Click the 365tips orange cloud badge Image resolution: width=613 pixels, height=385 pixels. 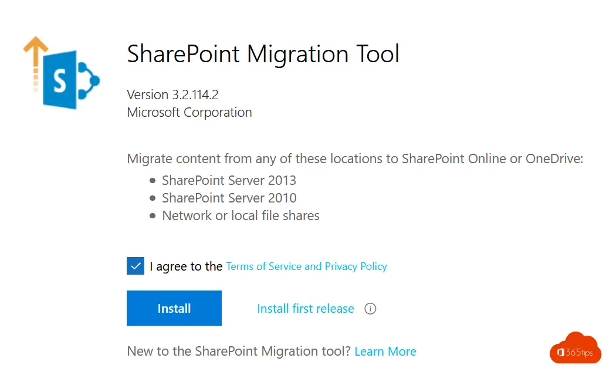[x=575, y=348]
